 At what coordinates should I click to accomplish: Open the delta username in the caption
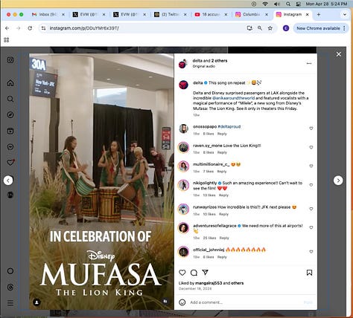[198, 82]
